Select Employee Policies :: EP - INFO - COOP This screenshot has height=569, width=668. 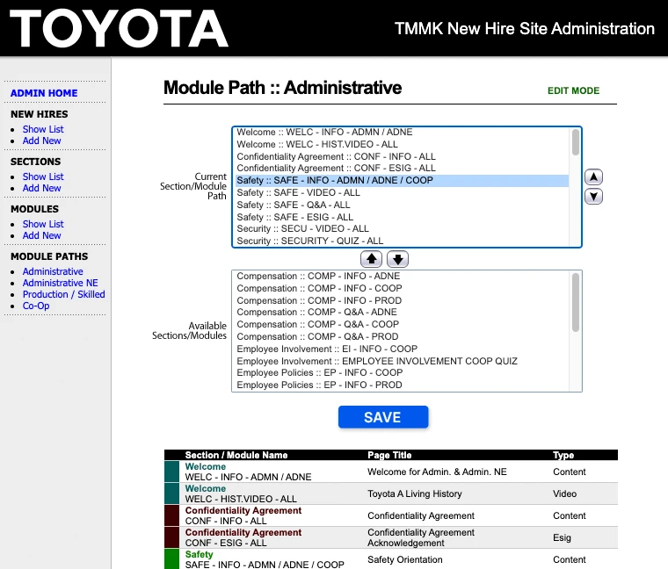(403, 373)
